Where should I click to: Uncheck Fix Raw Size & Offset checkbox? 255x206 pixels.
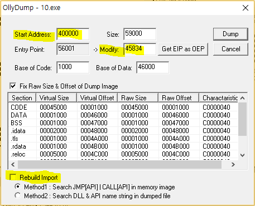(x=13, y=86)
